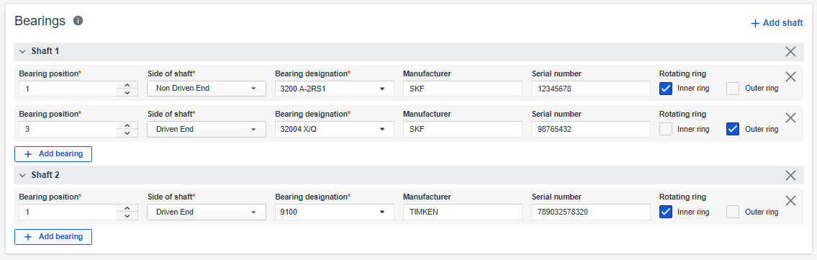The image size is (817, 260).
Task: Increase bearing position in 3200 A-2RS1 row
Action: 127,85
